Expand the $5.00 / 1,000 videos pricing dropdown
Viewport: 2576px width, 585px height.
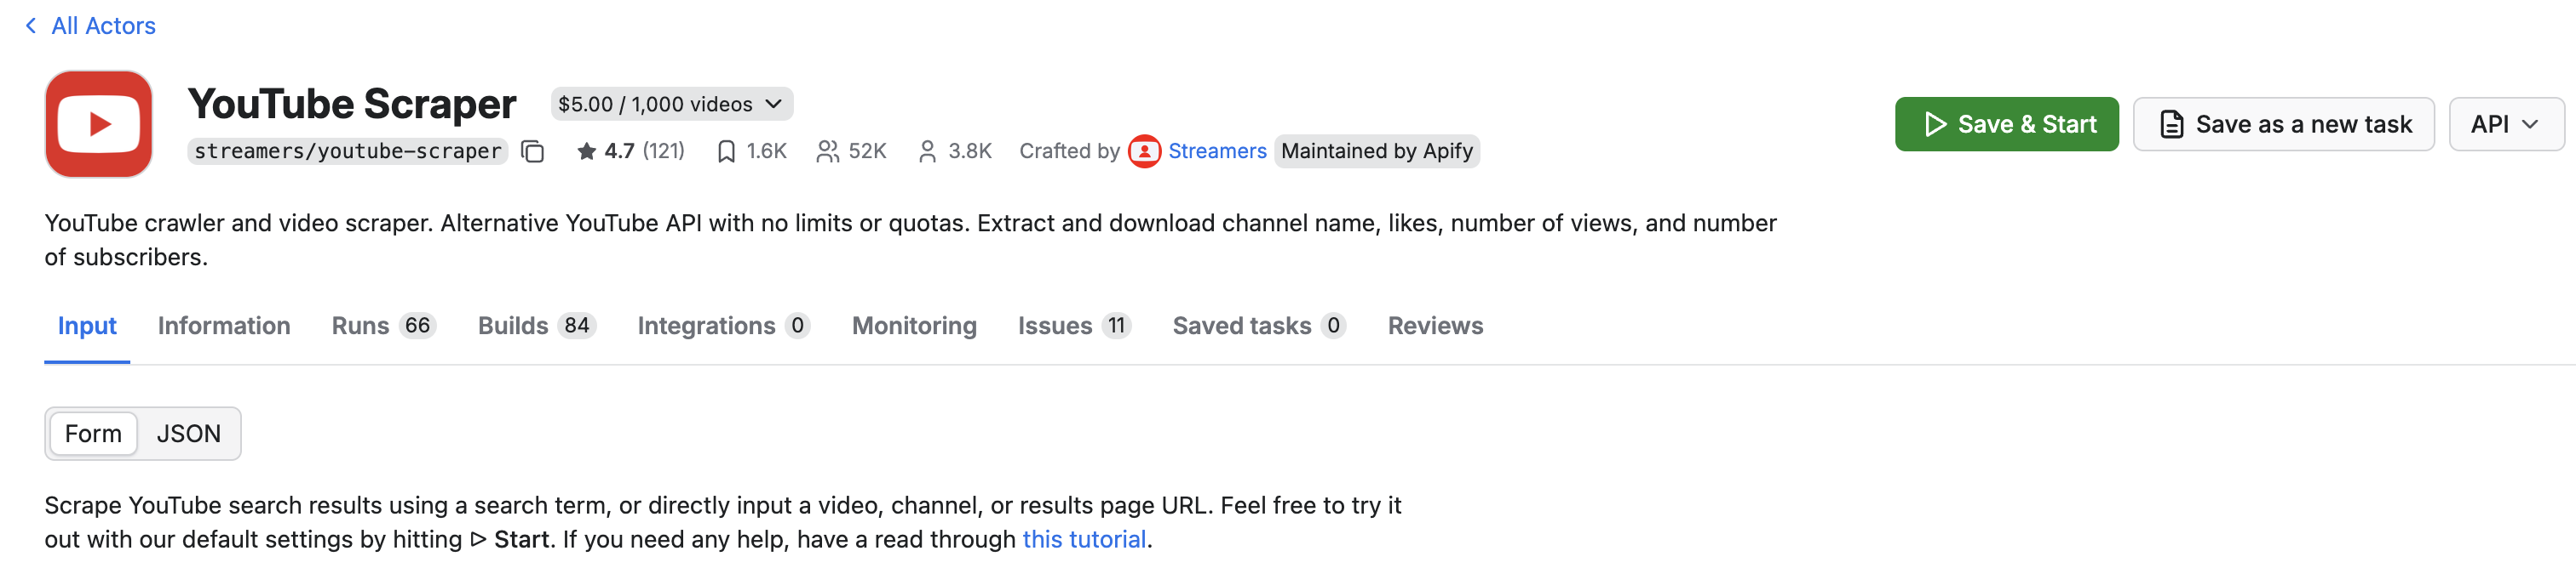click(671, 104)
